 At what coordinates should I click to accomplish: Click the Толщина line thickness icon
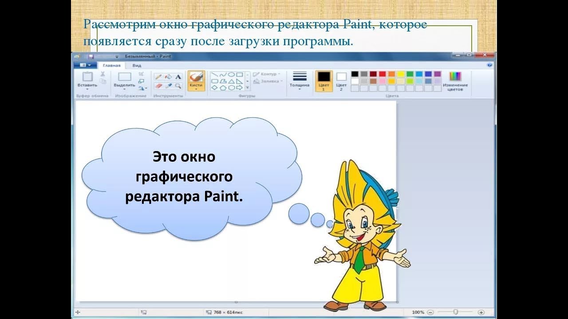(x=300, y=76)
